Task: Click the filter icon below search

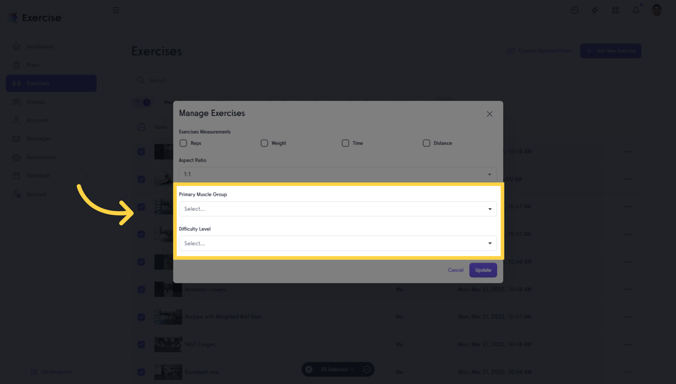Action: pyautogui.click(x=137, y=102)
